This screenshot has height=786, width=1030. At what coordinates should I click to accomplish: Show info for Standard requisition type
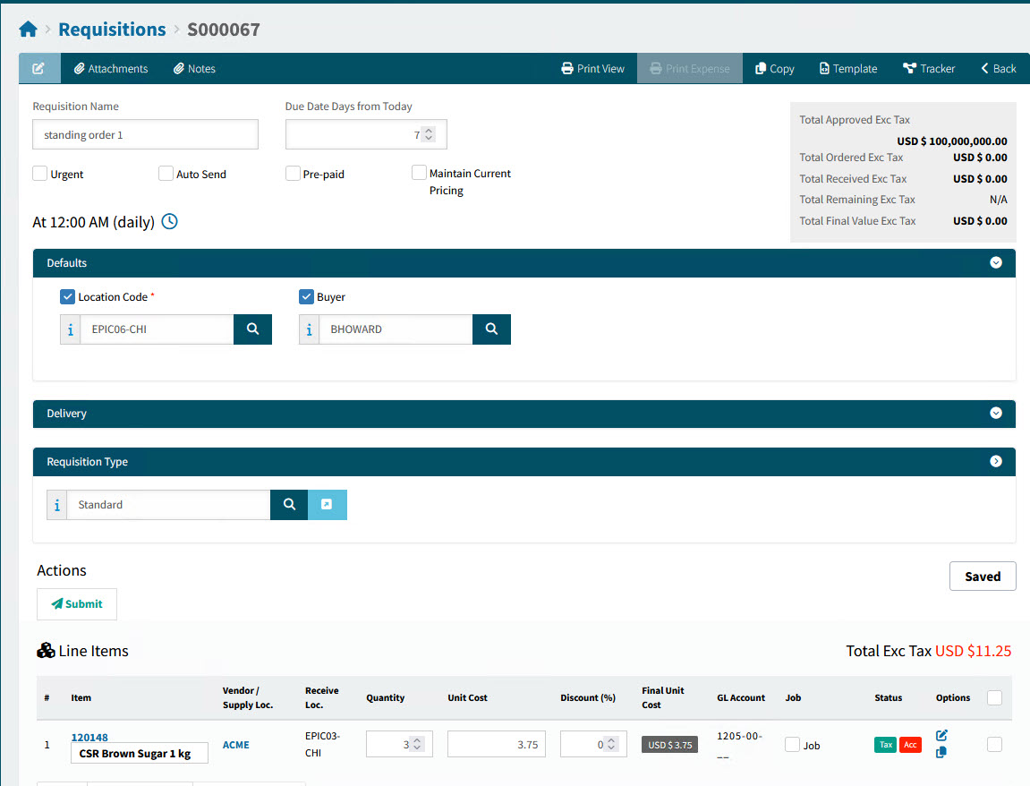coord(57,505)
